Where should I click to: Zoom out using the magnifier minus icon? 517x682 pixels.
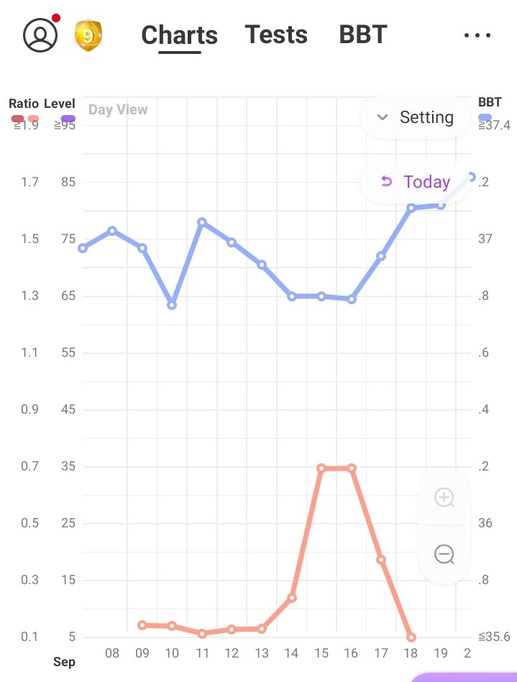click(x=444, y=554)
